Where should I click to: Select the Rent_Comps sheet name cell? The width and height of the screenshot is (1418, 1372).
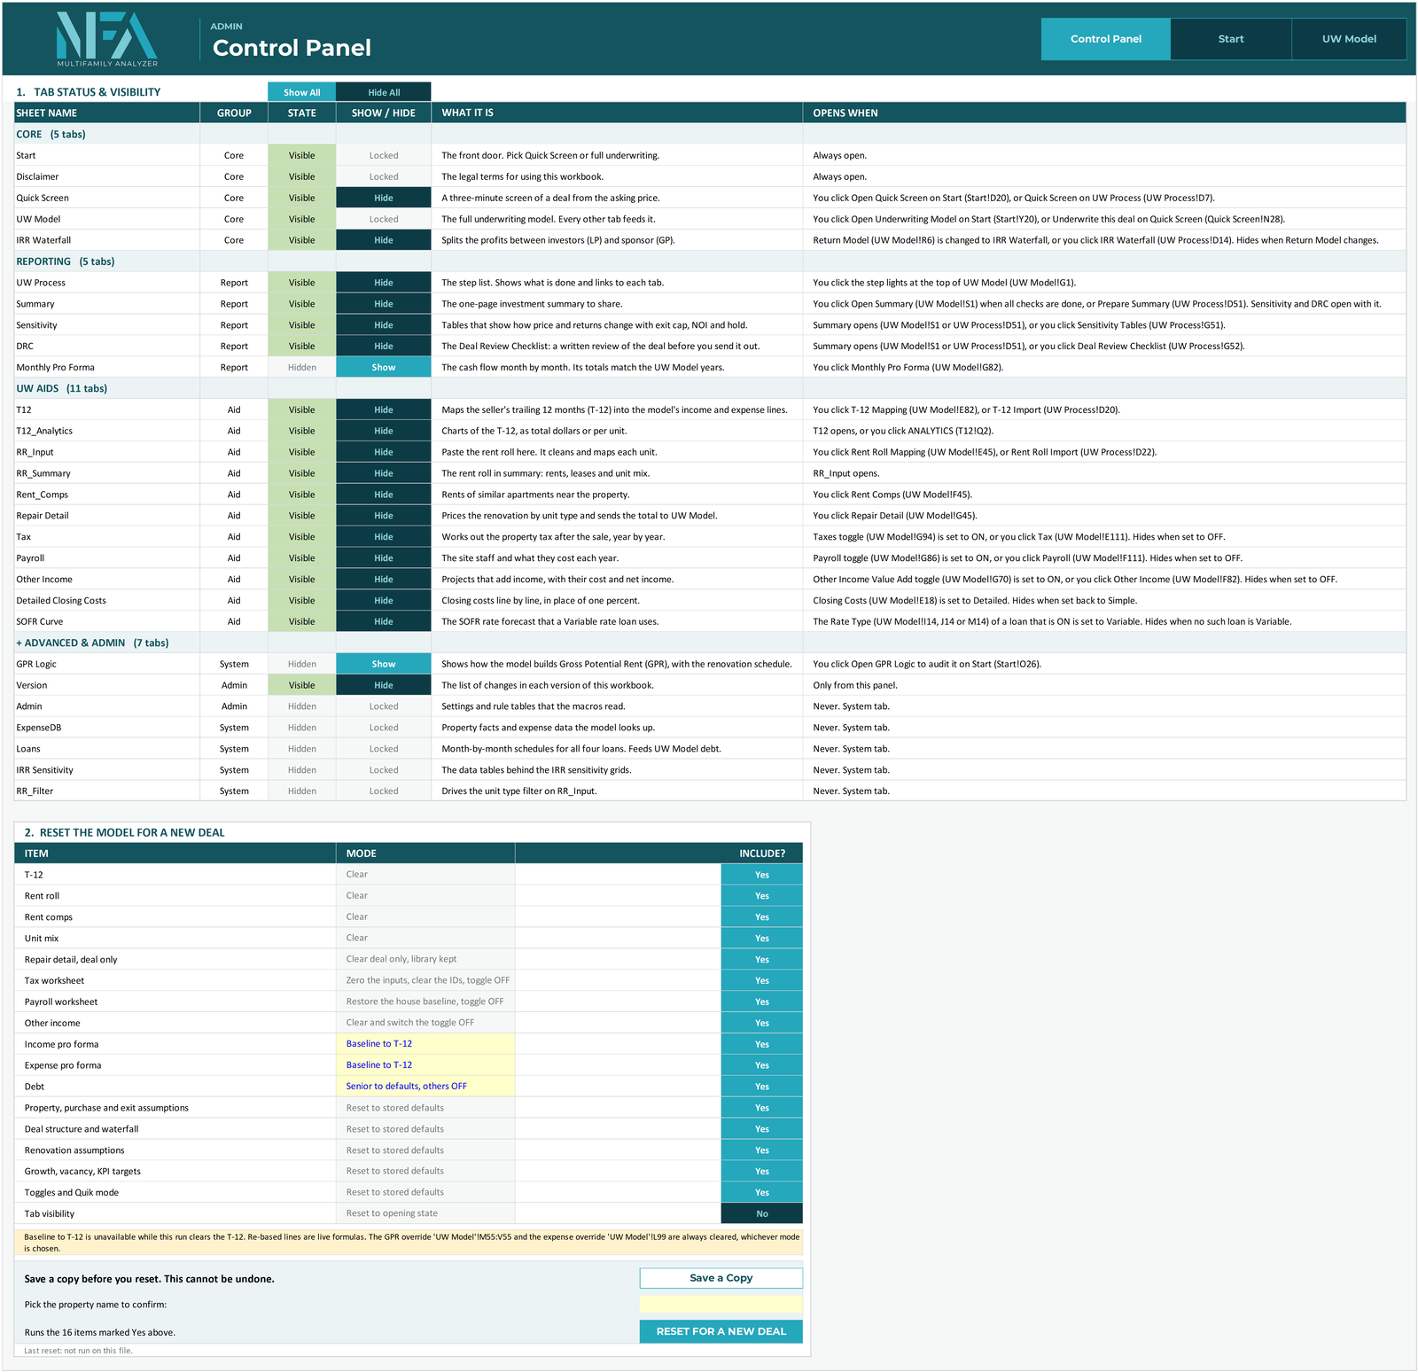click(x=107, y=495)
